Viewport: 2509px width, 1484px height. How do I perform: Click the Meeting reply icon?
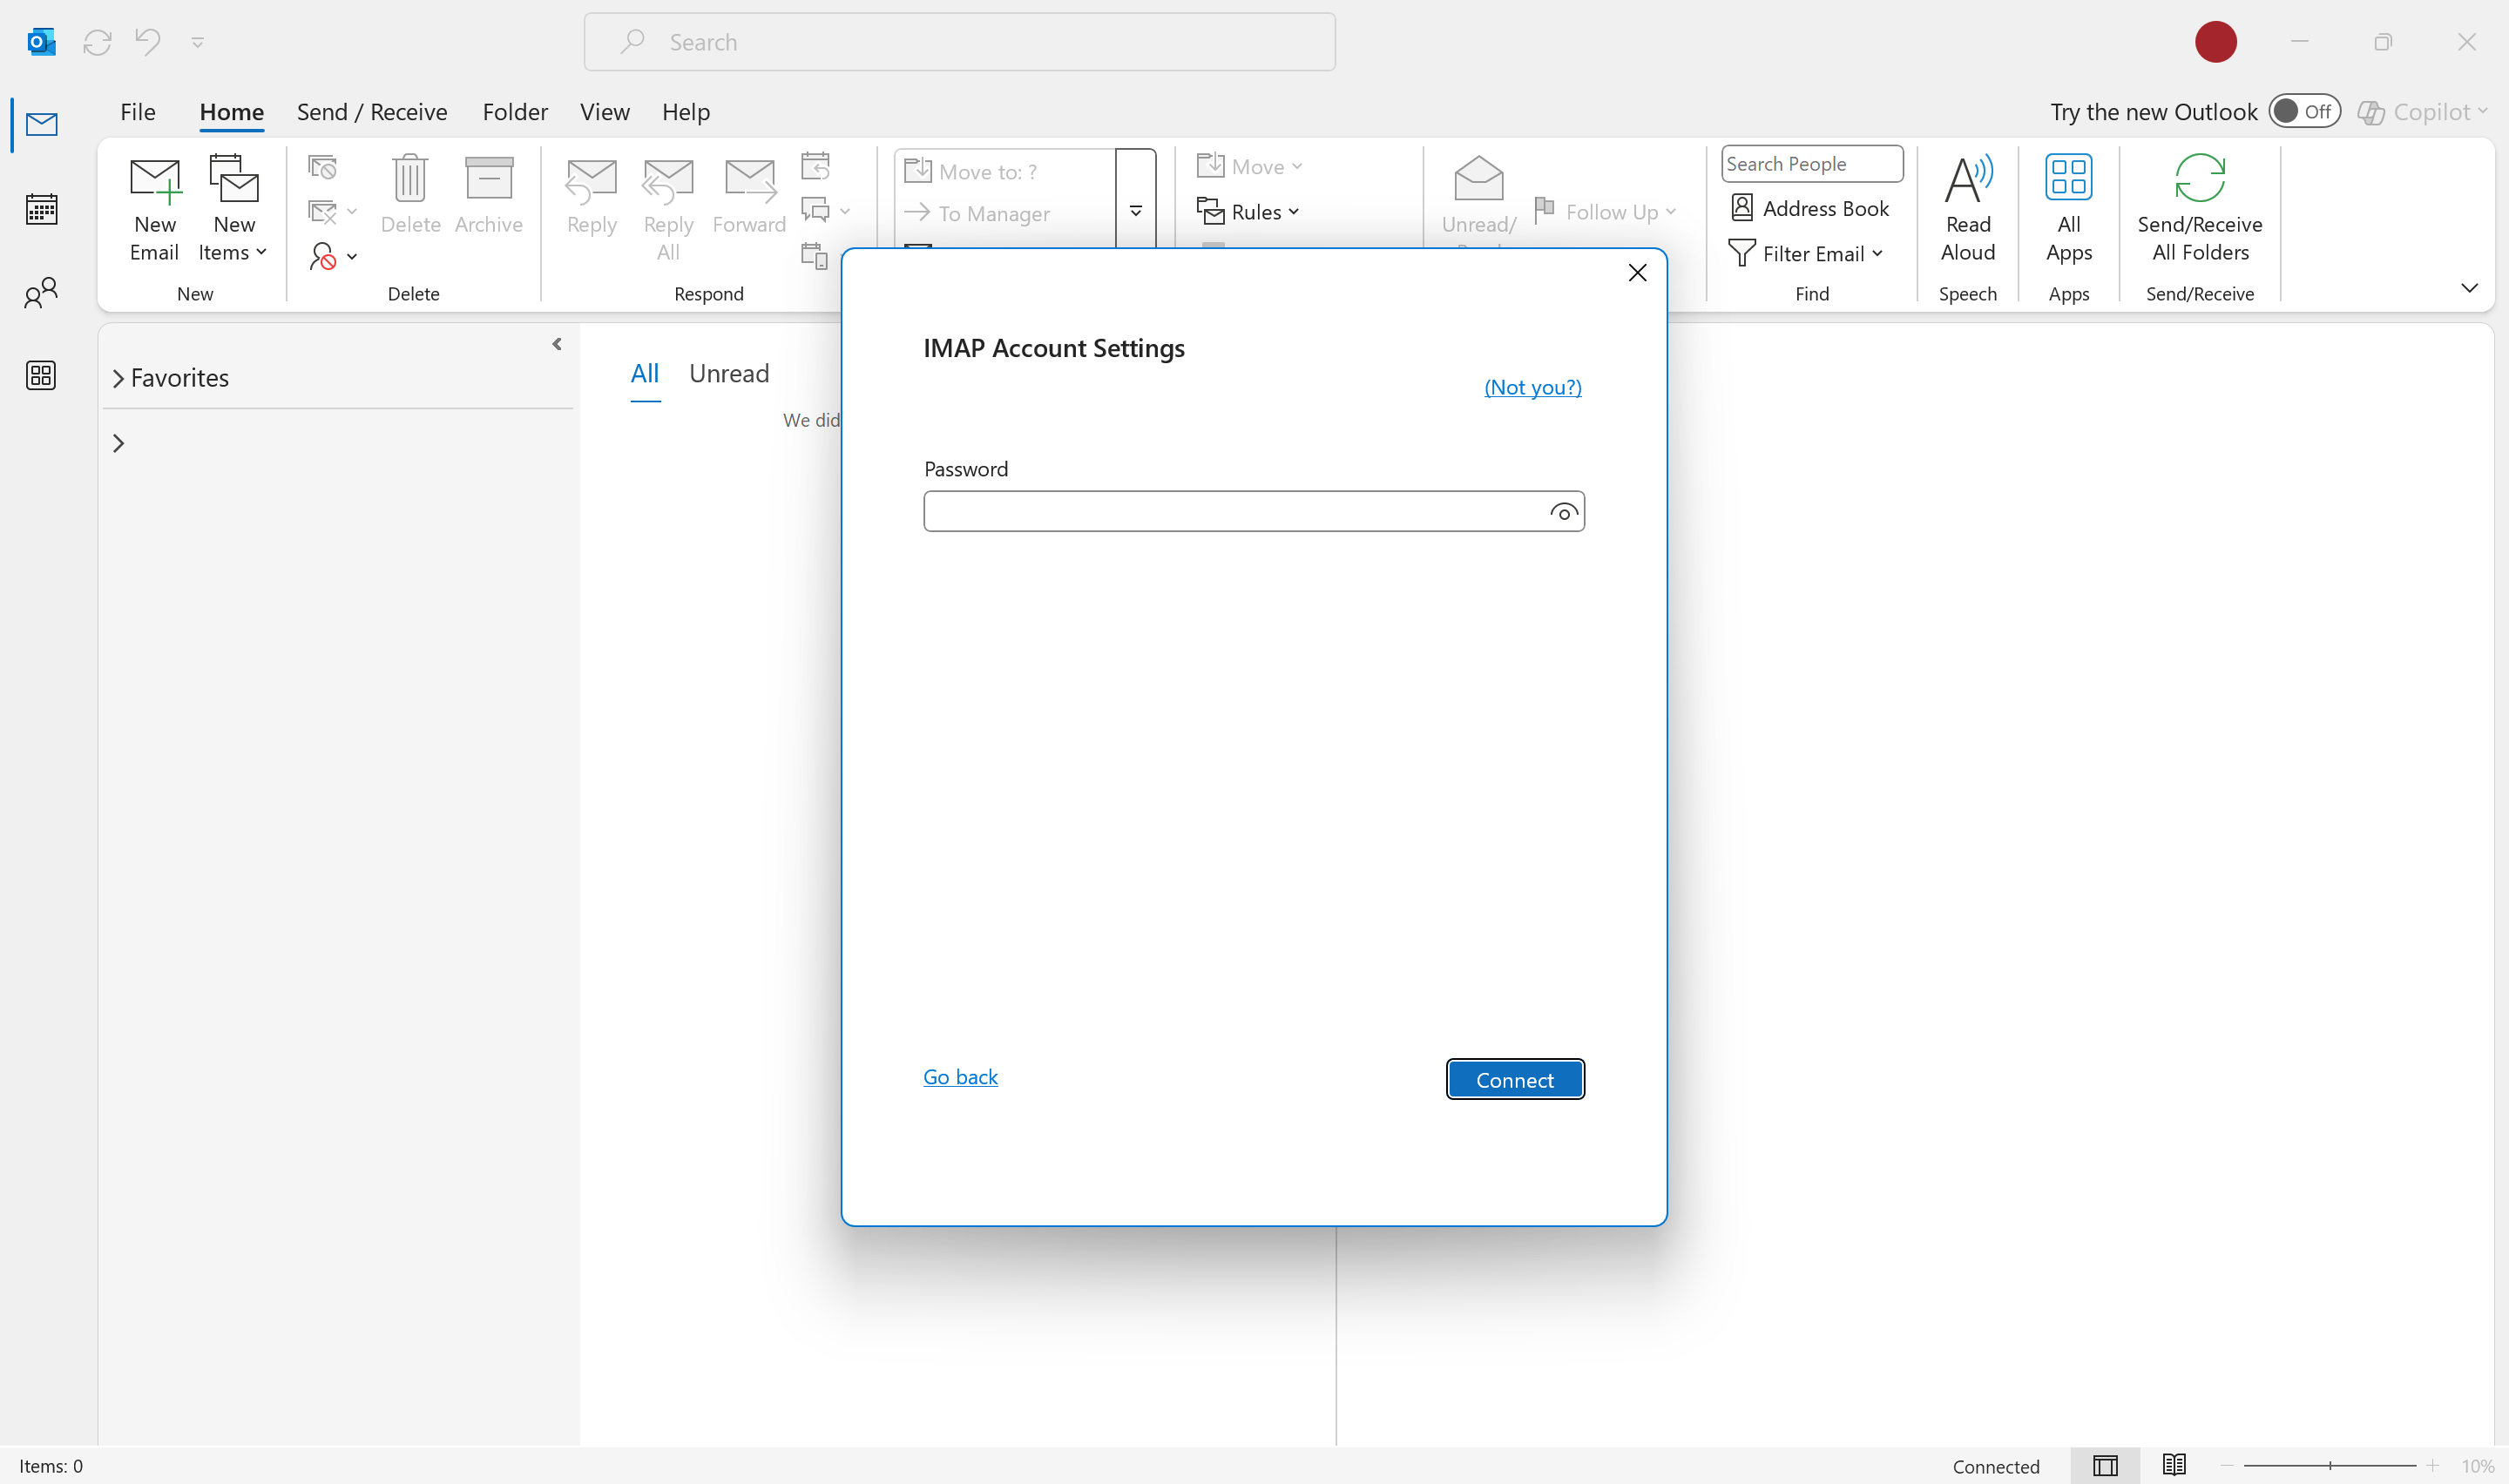815,166
